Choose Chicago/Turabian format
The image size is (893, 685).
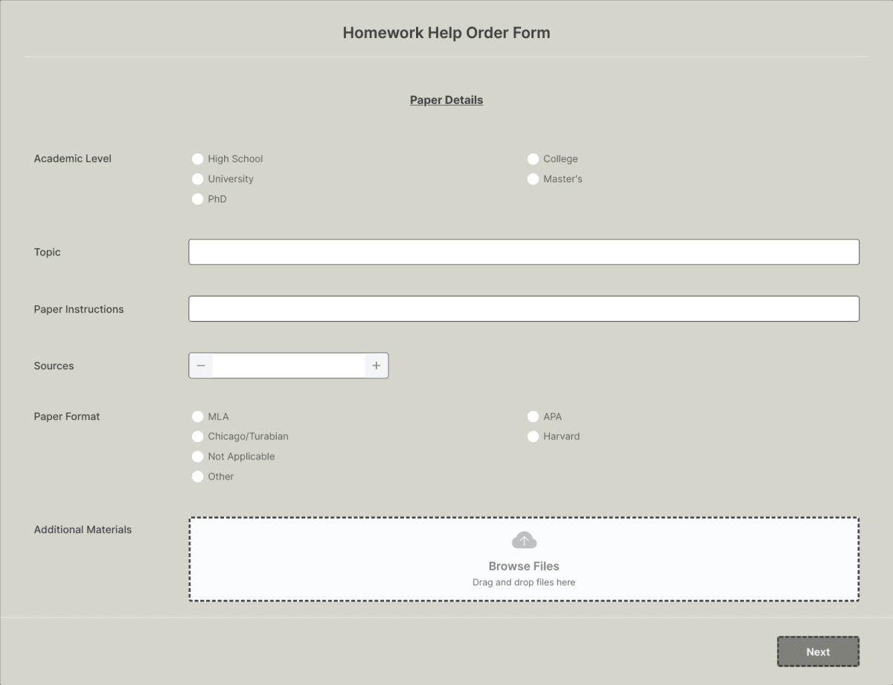tap(197, 436)
